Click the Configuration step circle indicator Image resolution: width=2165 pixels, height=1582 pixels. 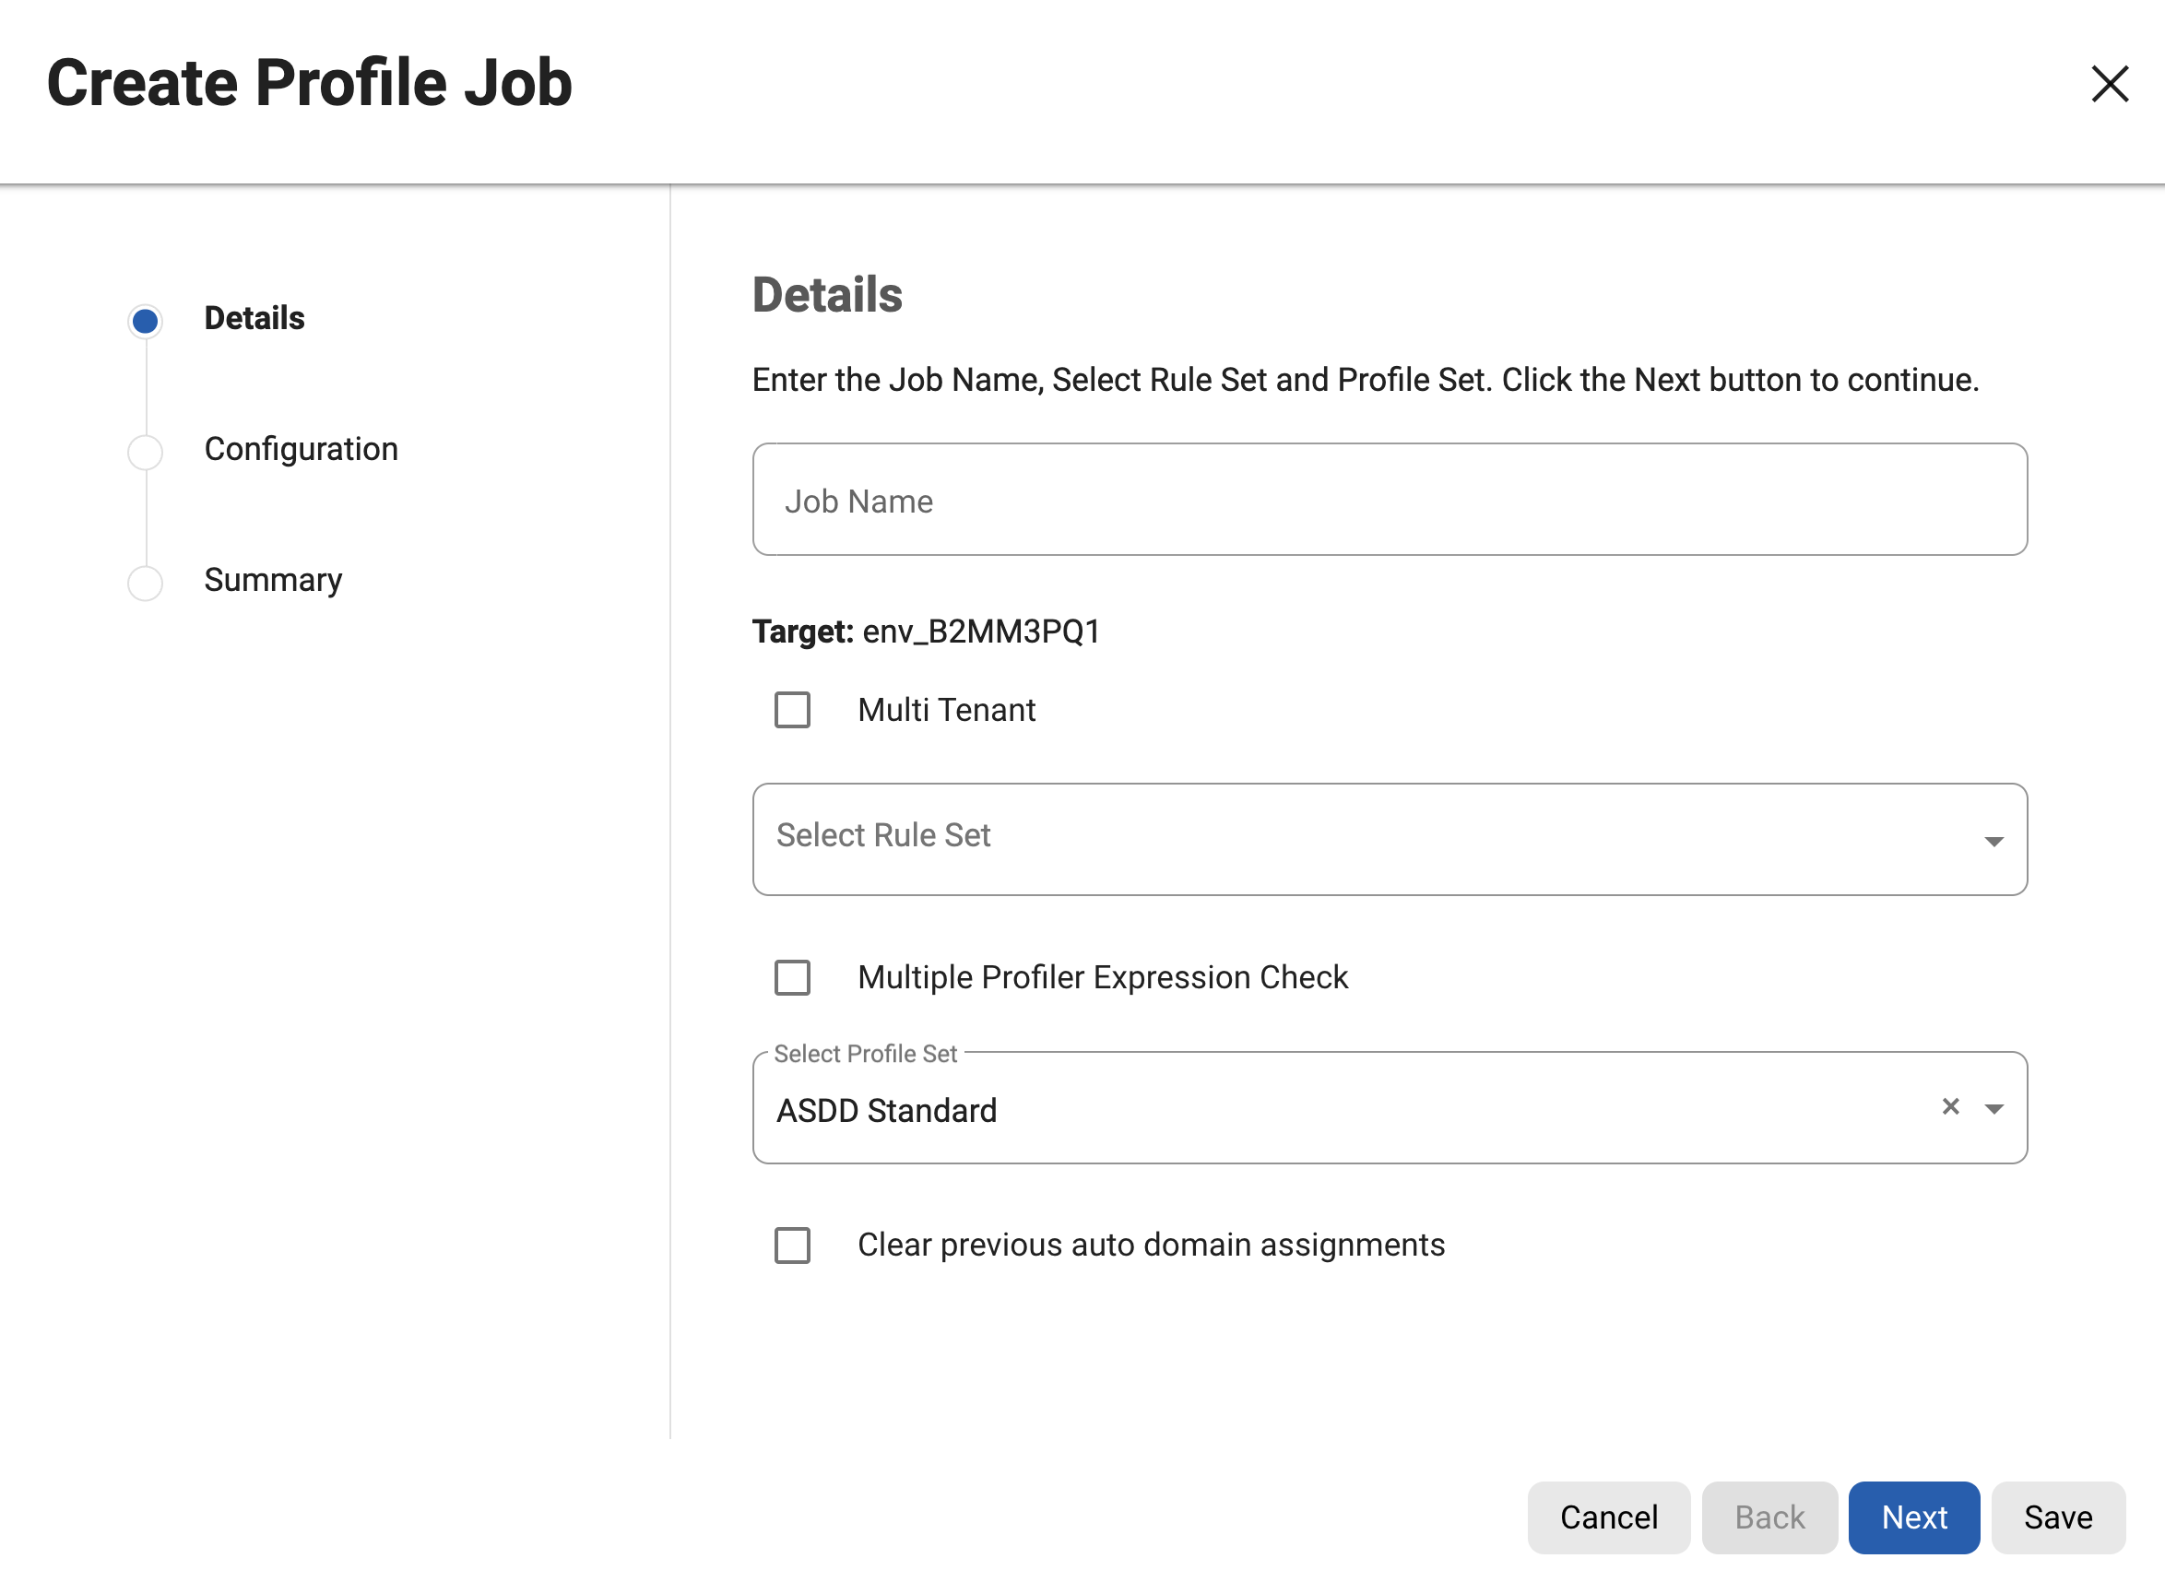[x=146, y=452]
